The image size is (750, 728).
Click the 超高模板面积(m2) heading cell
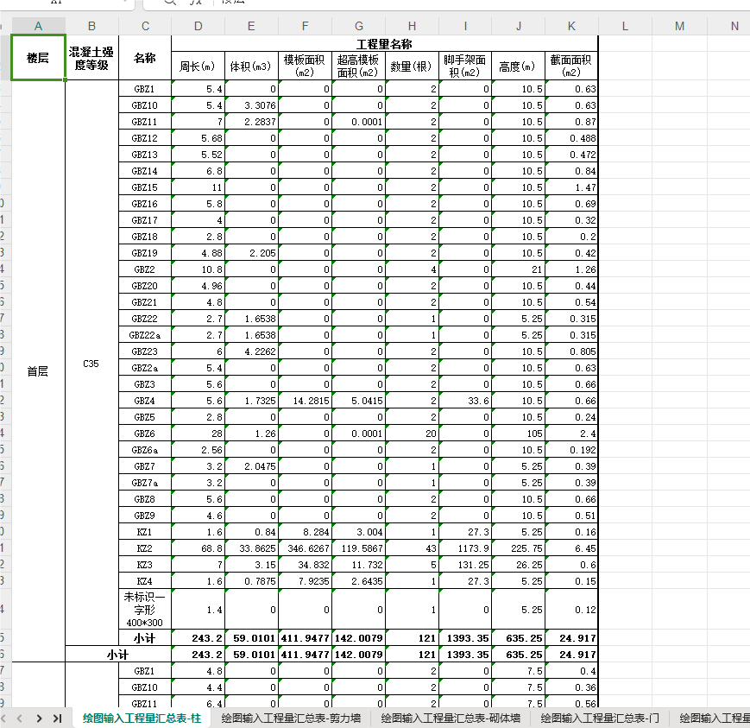point(358,66)
